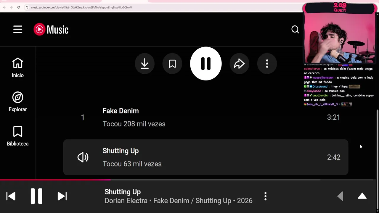Click the YouTube Music logo
The width and height of the screenshot is (379, 213).
pos(51,29)
